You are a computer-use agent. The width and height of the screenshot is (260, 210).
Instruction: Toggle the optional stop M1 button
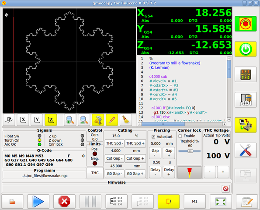coord(194,202)
